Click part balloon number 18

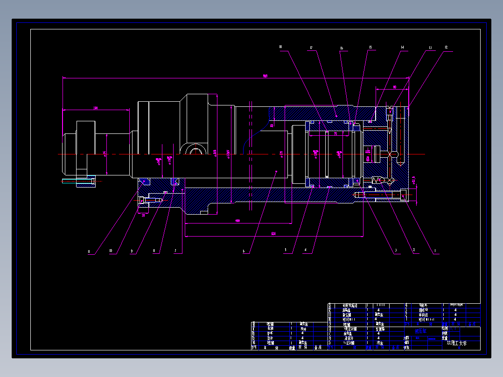[x=280, y=47]
